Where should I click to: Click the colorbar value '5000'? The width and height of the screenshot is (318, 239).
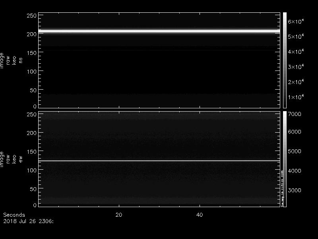pos(295,151)
